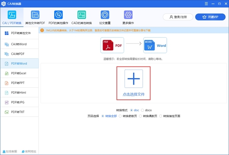Open the 官网地址 link
The image size is (229, 155).
(29, 151)
